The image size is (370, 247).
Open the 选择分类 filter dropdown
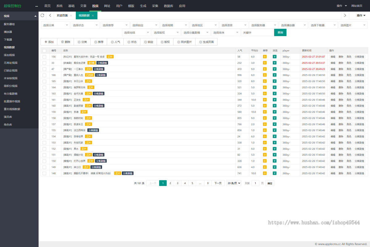click(55, 25)
